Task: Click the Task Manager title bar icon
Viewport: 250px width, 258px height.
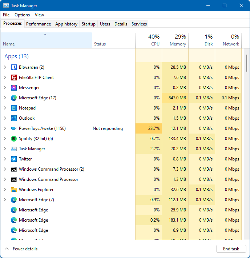Action: [x=6, y=5]
